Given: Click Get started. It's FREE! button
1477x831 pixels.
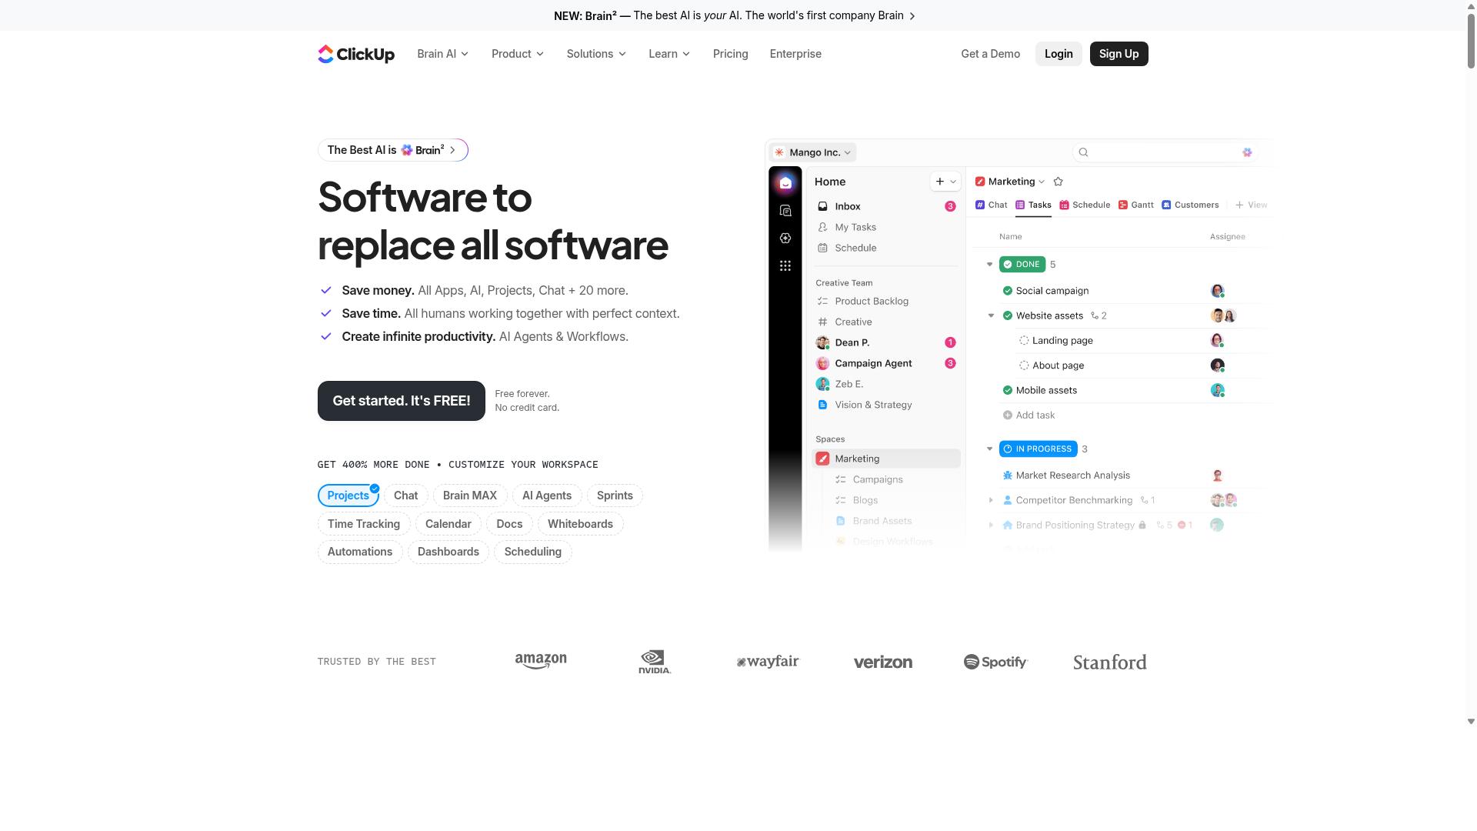Looking at the screenshot, I should (x=402, y=401).
